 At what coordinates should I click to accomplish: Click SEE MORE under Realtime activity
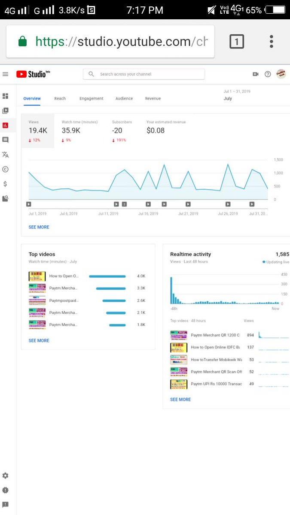coord(180,399)
